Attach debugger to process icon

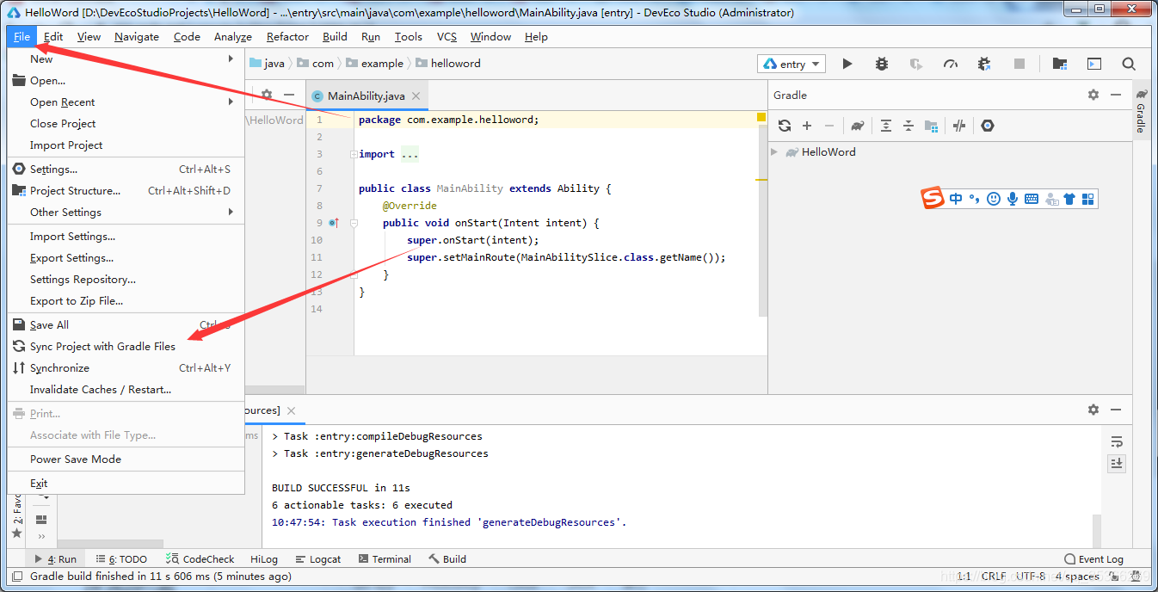(985, 64)
